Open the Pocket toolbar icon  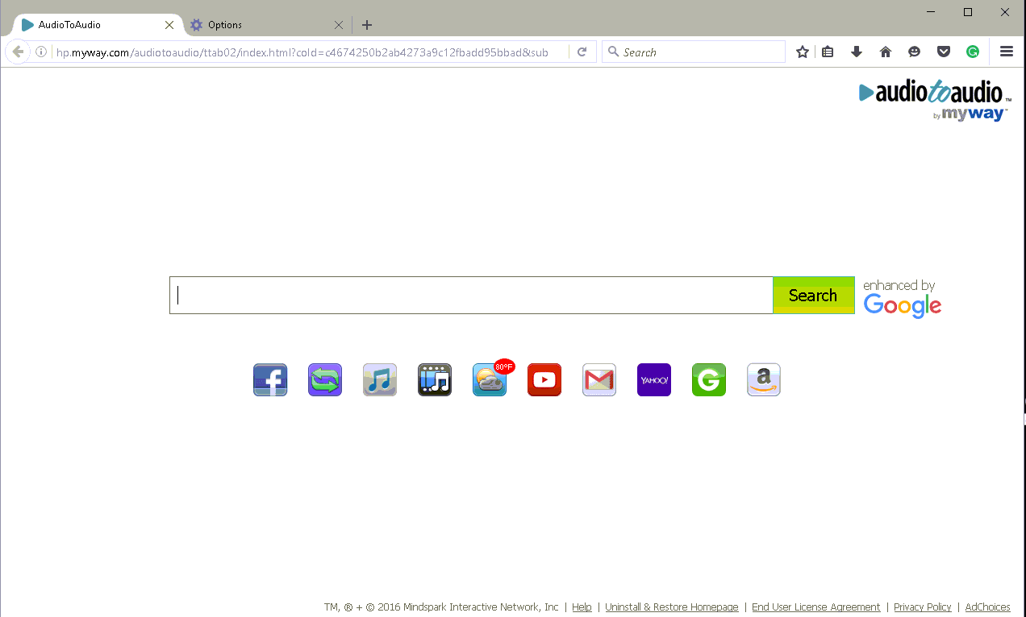pos(943,52)
